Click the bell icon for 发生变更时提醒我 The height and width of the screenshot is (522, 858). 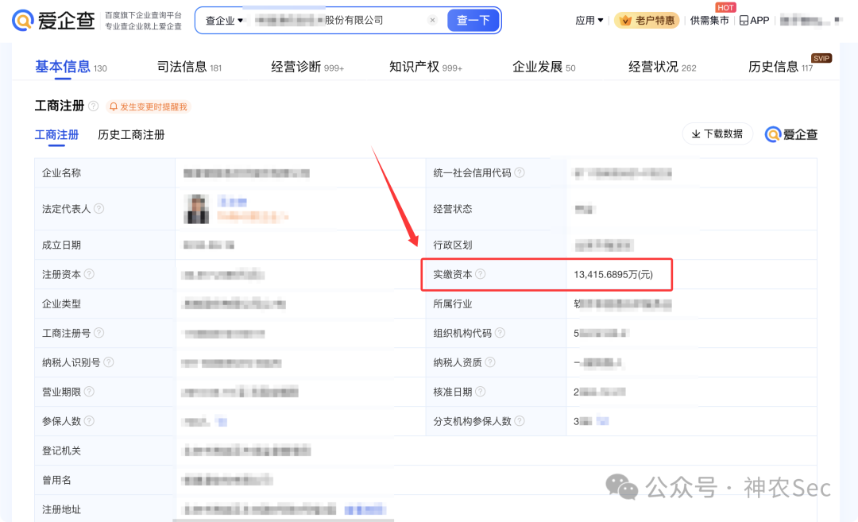coord(112,106)
